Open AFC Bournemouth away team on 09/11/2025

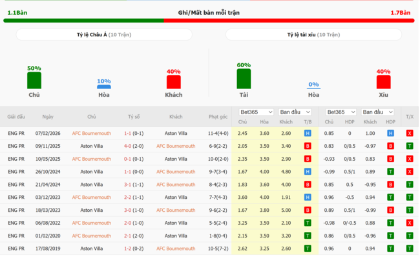click(x=176, y=146)
